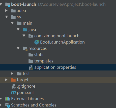Click the Scratches and Consoles icon
The height and width of the screenshot is (108, 116).
(x=8, y=105)
